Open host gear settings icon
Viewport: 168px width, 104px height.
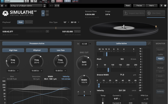click(x=53, y=1)
